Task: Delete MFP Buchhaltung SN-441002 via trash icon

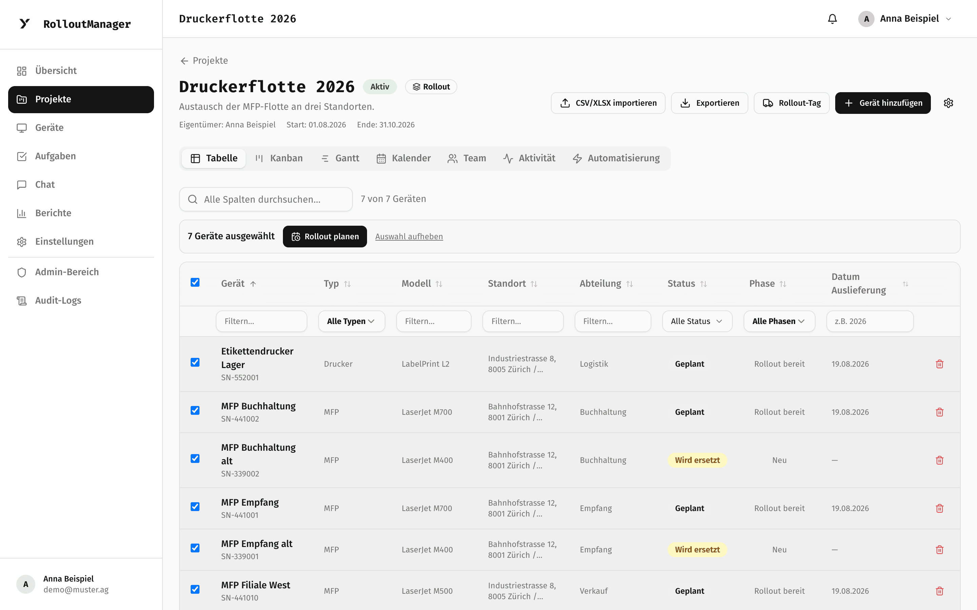Action: (939, 412)
